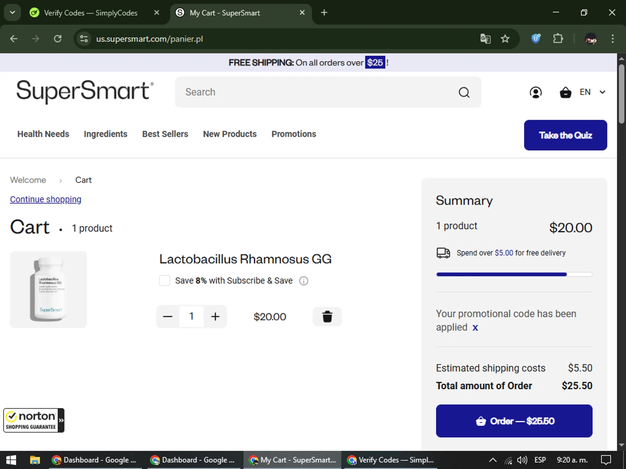Close the My Cart SuperSmart tab
The height and width of the screenshot is (469, 626).
click(x=302, y=13)
